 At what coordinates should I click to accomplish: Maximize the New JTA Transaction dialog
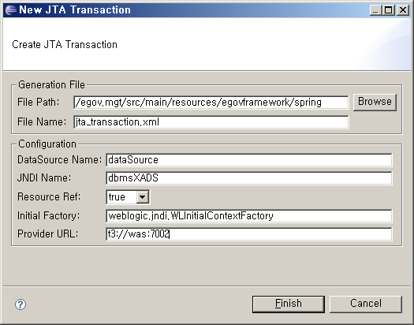[x=389, y=10]
